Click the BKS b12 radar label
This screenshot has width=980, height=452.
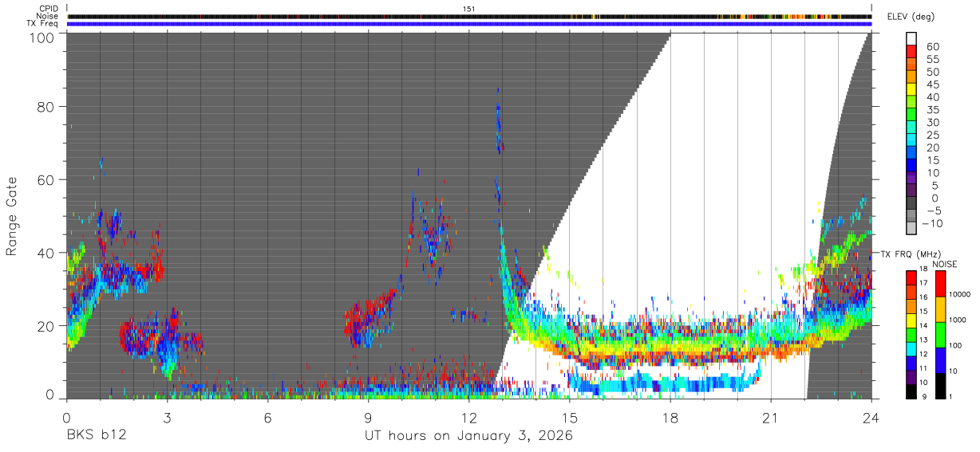96,436
